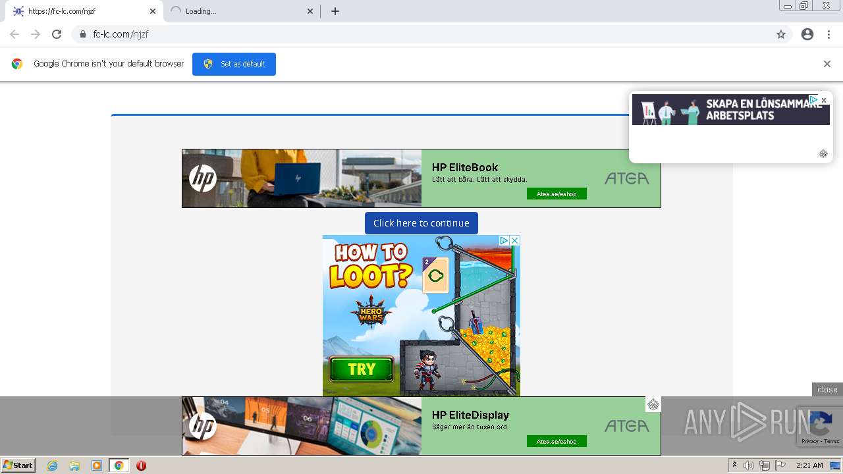
Task: Click the Show desktop button in the tray
Action: click(836, 465)
